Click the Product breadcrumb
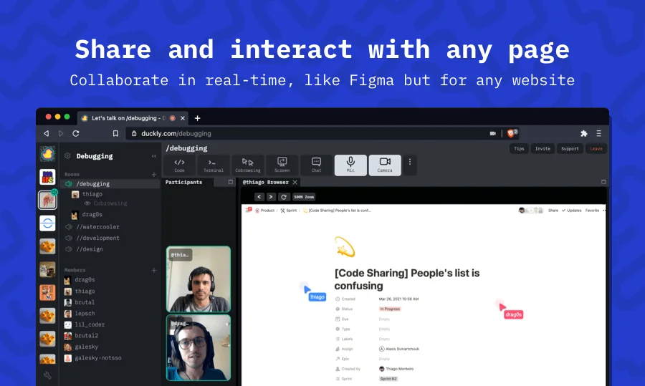This screenshot has width=645, height=386. pos(264,211)
